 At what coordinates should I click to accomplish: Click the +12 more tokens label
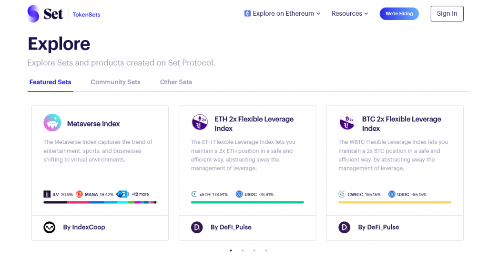140,194
